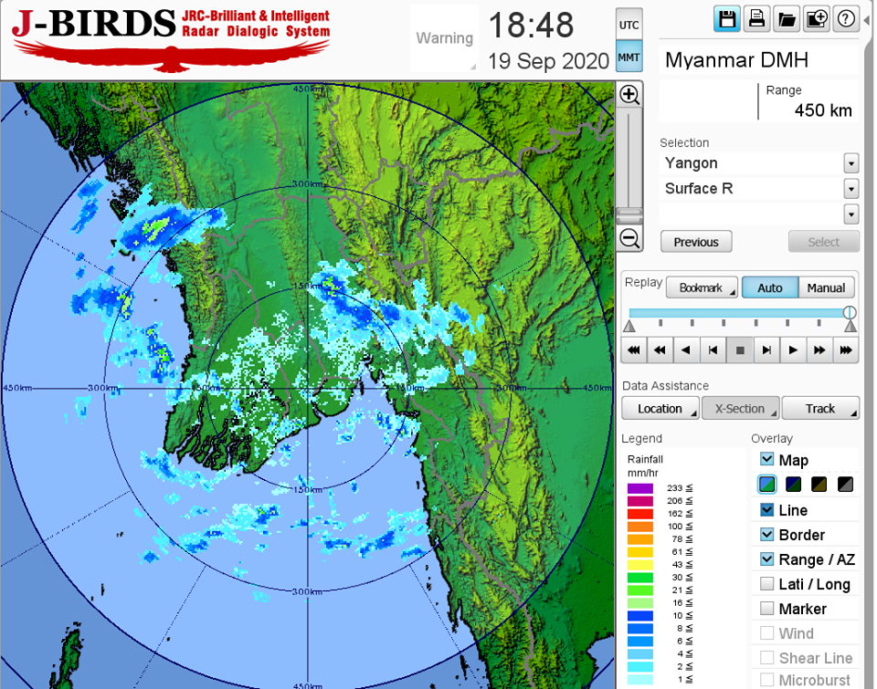Click the Warning indicator panel
This screenshot has width=877, height=689.
445,38
